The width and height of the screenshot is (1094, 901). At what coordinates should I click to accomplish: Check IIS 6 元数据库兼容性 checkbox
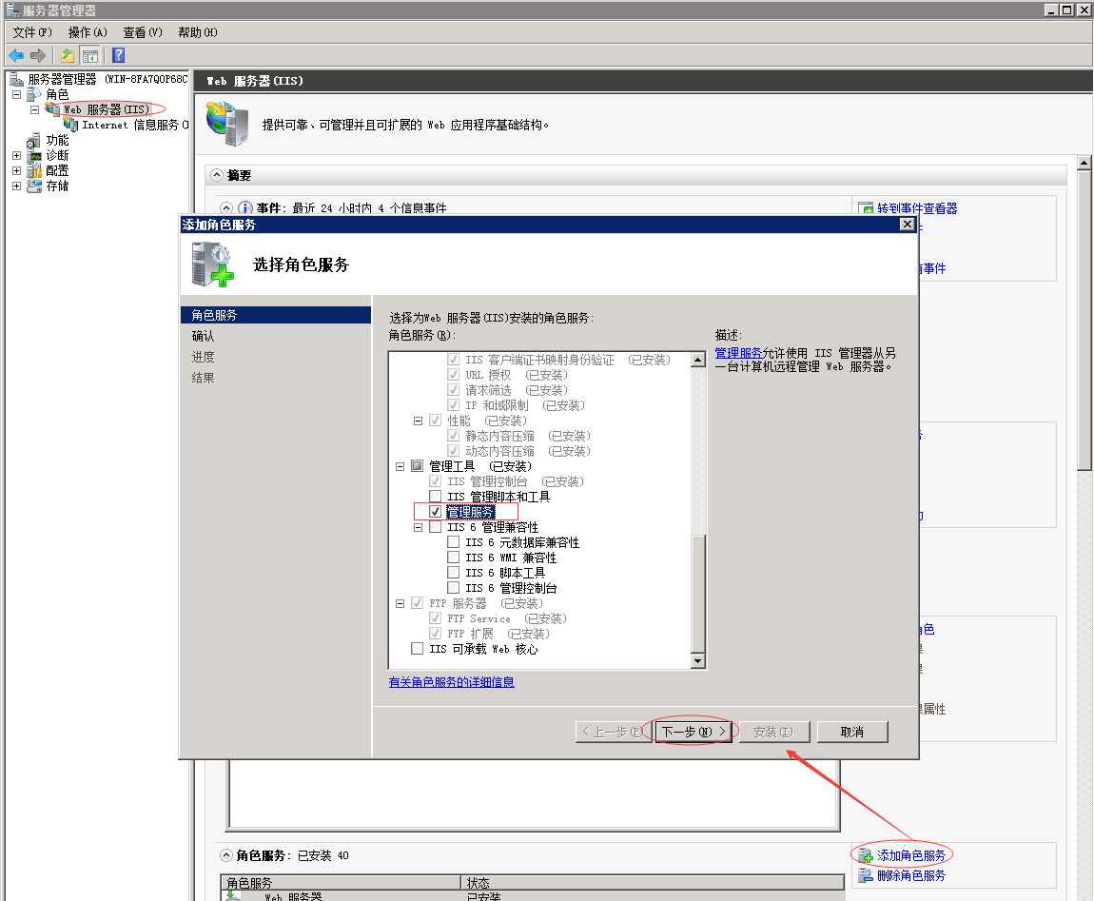(454, 542)
